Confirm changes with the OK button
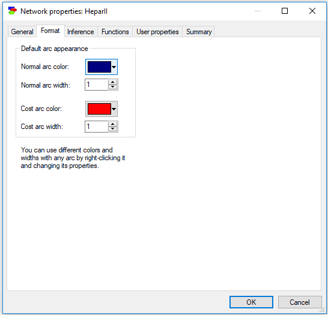The width and height of the screenshot is (328, 315). coord(251,302)
